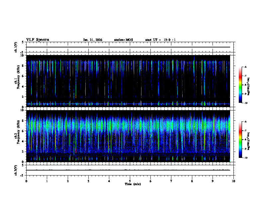Click inside the ch.1 spectrogram panel
The width and height of the screenshot is (263, 203).
[x=128, y=81]
